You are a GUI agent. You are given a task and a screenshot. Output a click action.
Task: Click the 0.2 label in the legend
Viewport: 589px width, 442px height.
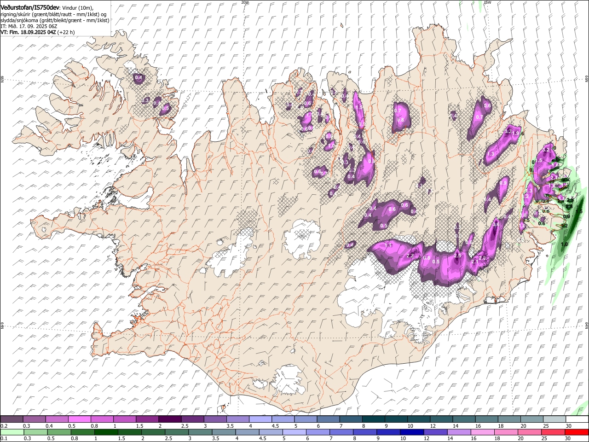pyautogui.click(x=4, y=426)
